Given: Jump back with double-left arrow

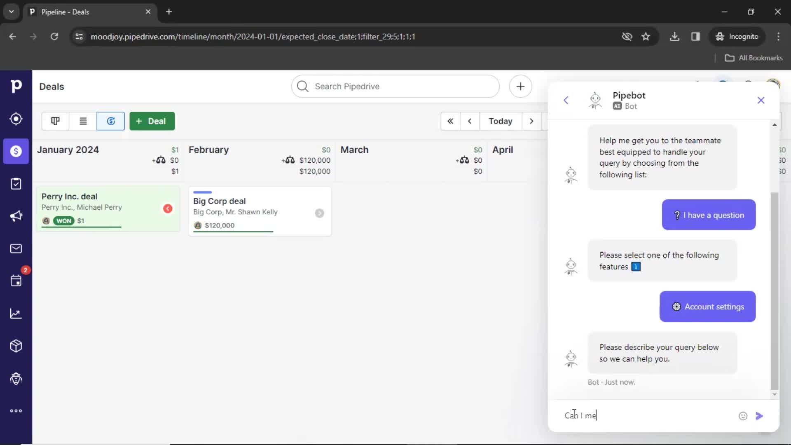Looking at the screenshot, I should pyautogui.click(x=450, y=121).
